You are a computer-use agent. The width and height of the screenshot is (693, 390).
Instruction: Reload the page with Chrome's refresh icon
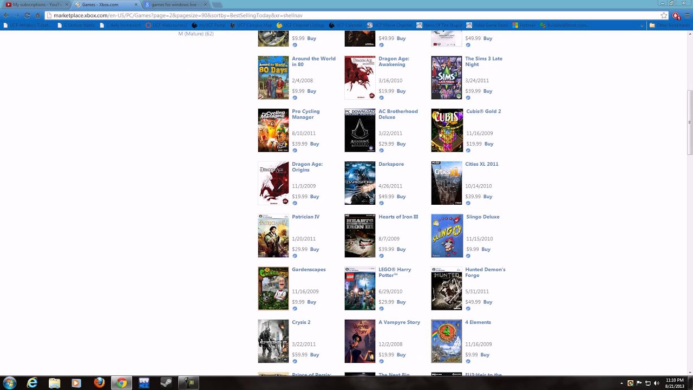(27, 15)
